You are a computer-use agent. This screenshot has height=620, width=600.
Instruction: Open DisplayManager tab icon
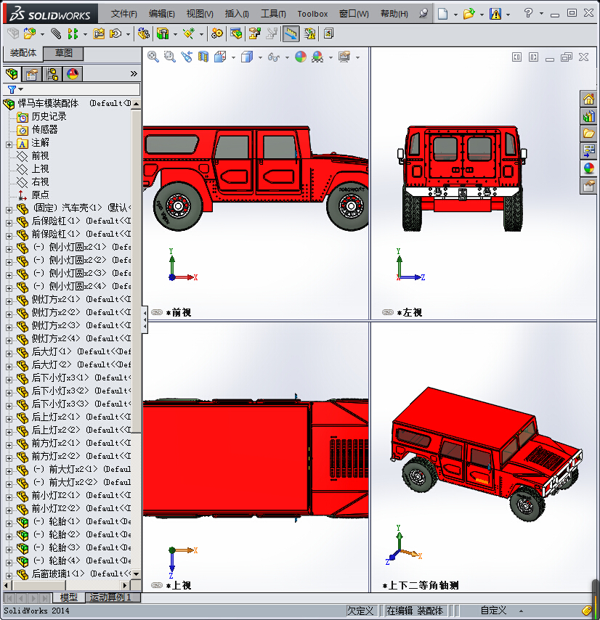[73, 74]
